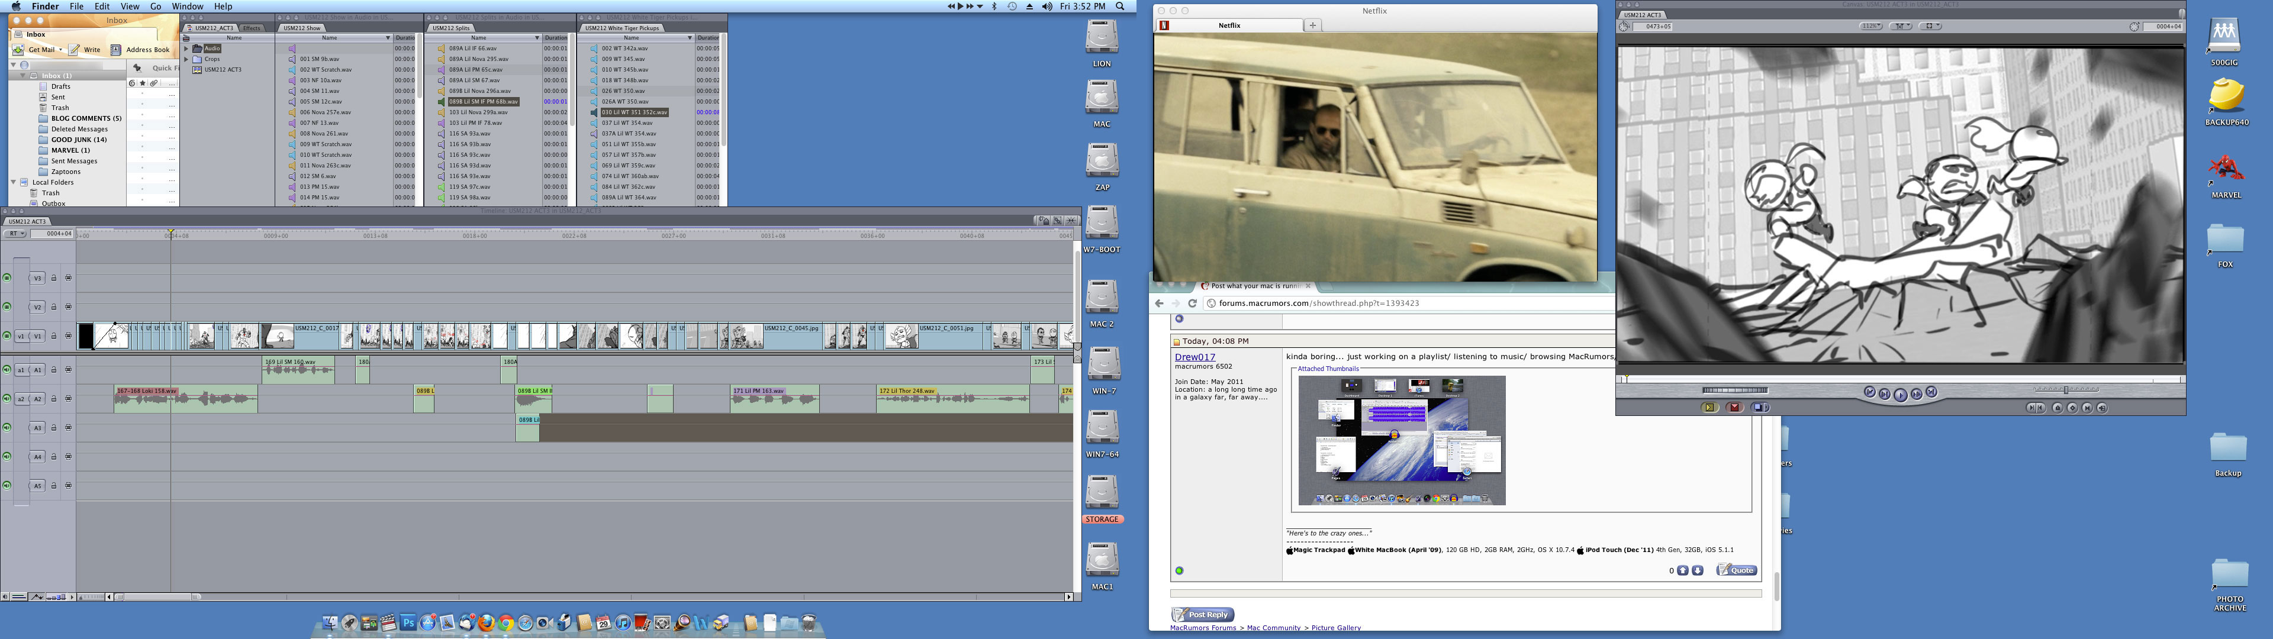2273x639 pixels.
Task: Click the red Overwrite edit button
Action: [x=1735, y=407]
